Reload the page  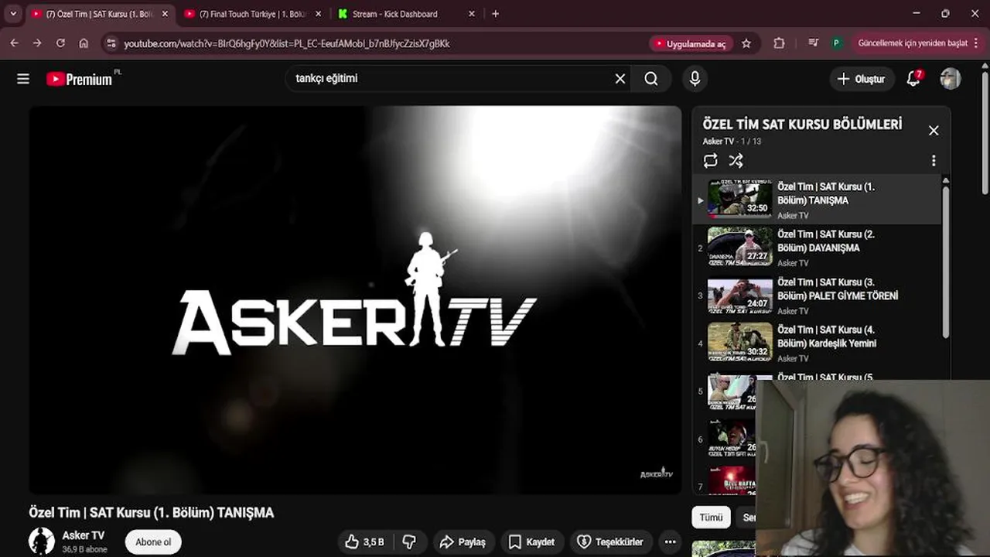point(60,43)
